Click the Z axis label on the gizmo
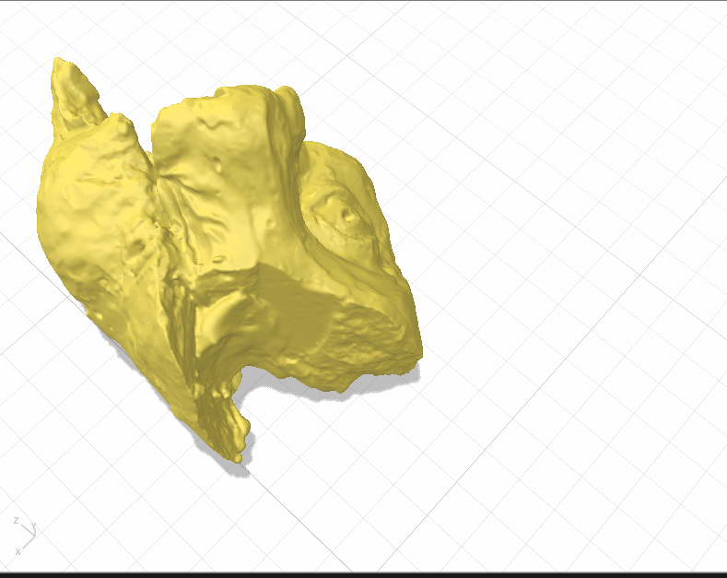Viewport: 727px width, 578px height. [16, 521]
